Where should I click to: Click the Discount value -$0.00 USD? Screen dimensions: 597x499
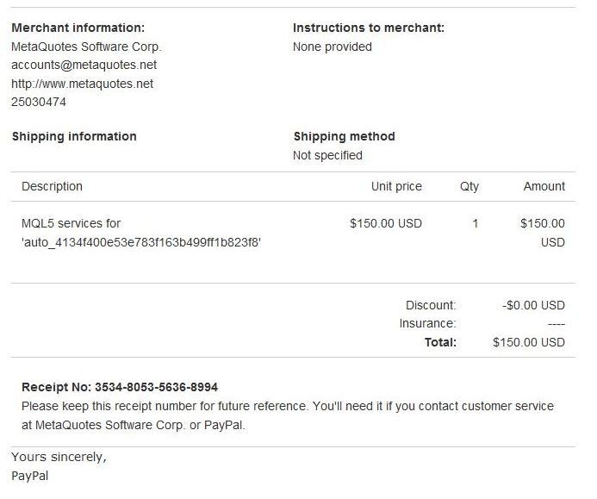533,305
